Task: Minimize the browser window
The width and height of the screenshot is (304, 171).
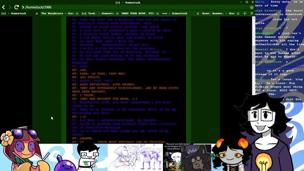Action: (x=241, y=2)
